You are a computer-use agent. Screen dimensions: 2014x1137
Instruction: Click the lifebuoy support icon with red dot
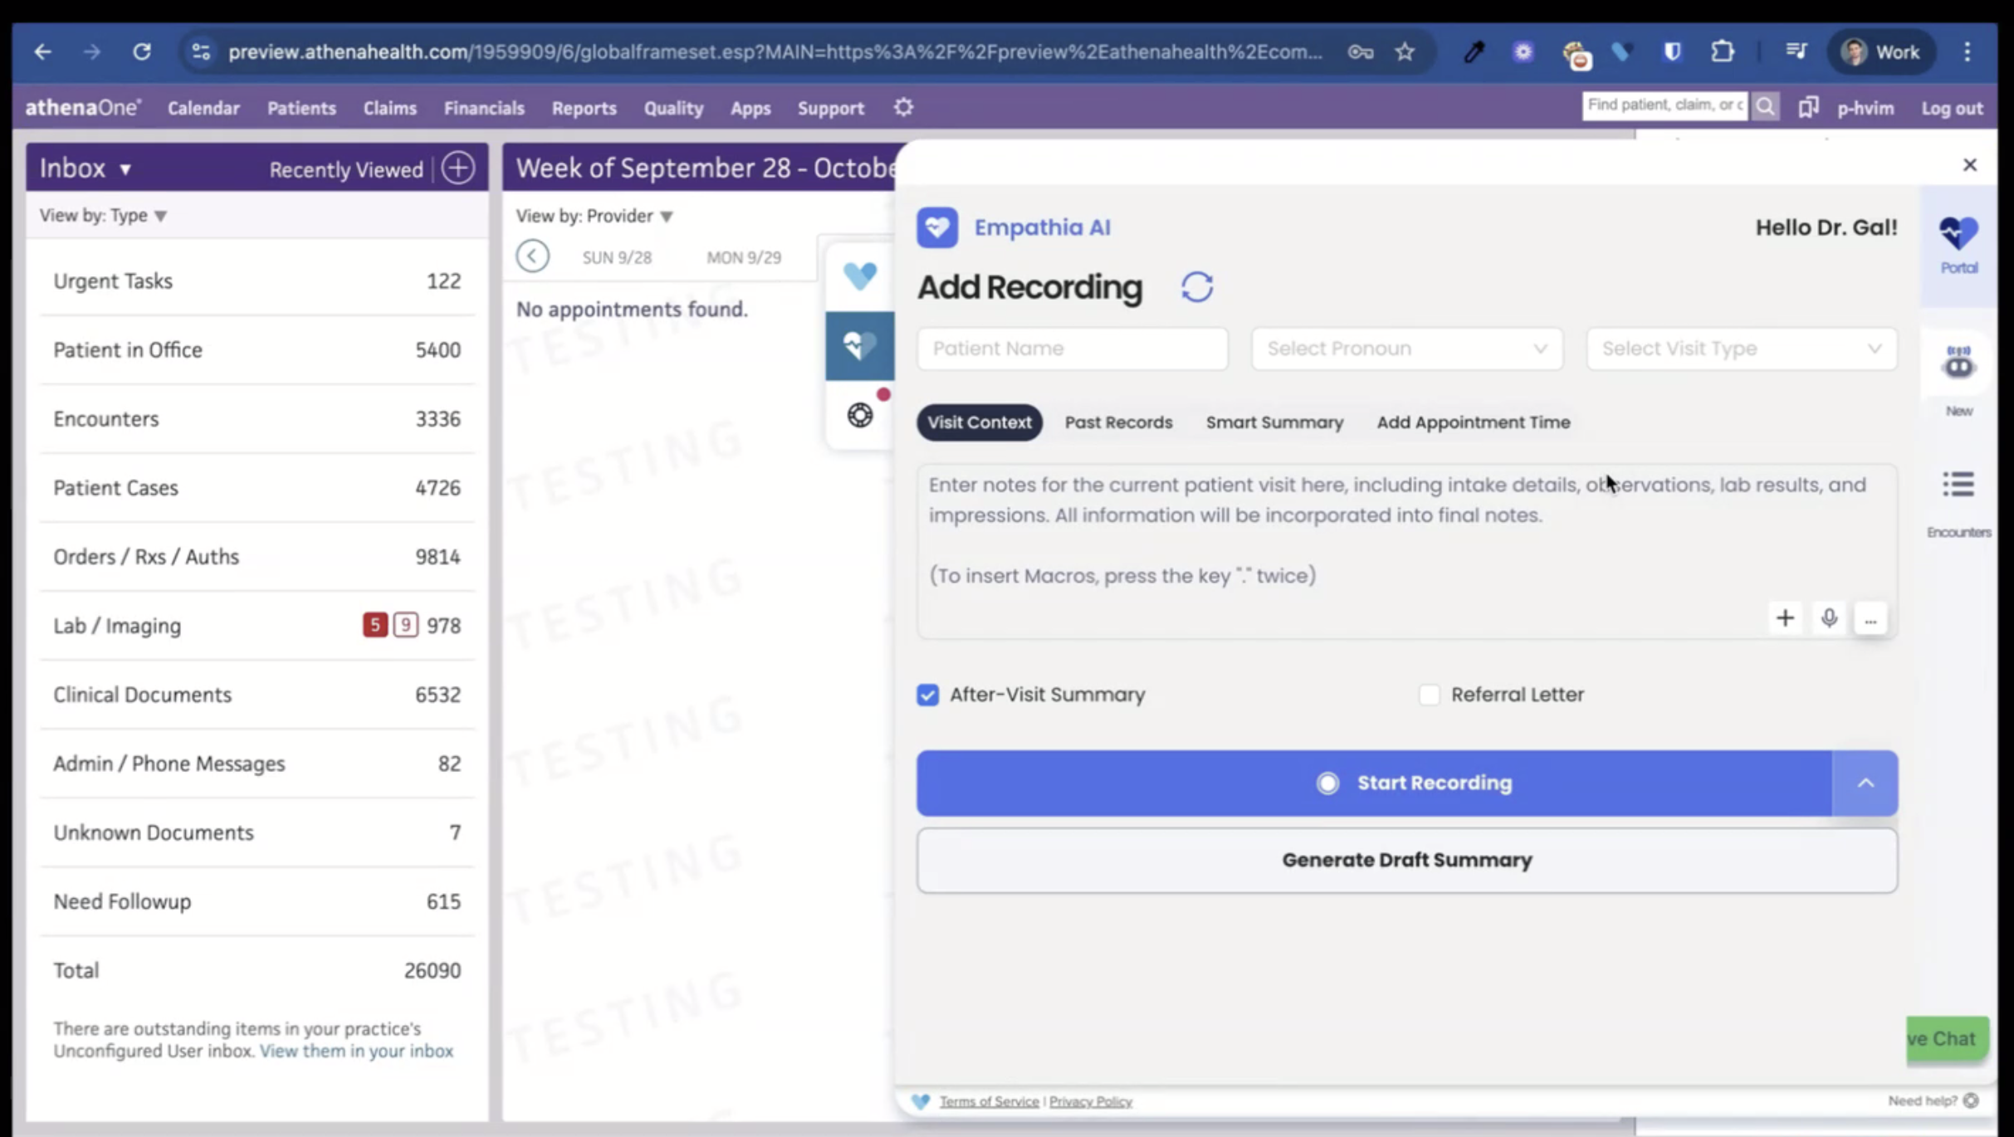point(860,415)
